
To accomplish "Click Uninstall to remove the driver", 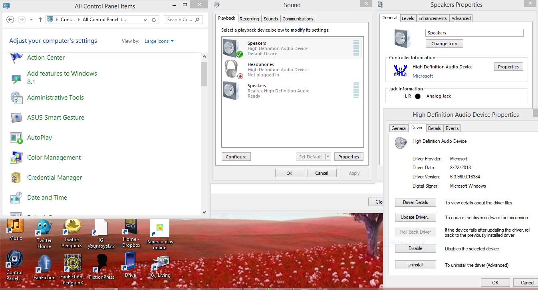I will 415,265.
